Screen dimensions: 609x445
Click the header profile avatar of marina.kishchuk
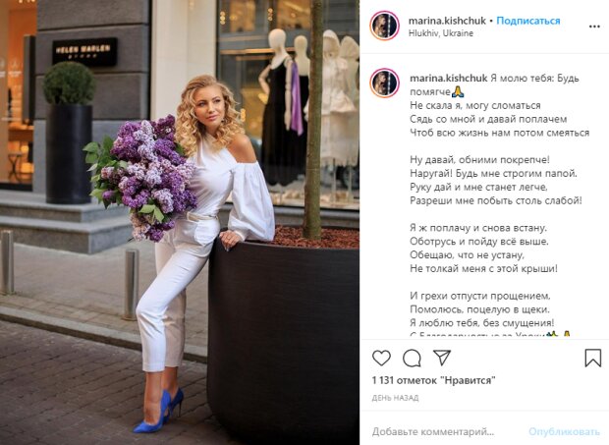pos(384,26)
